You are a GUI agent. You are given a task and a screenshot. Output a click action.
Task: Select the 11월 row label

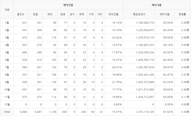(7, 97)
